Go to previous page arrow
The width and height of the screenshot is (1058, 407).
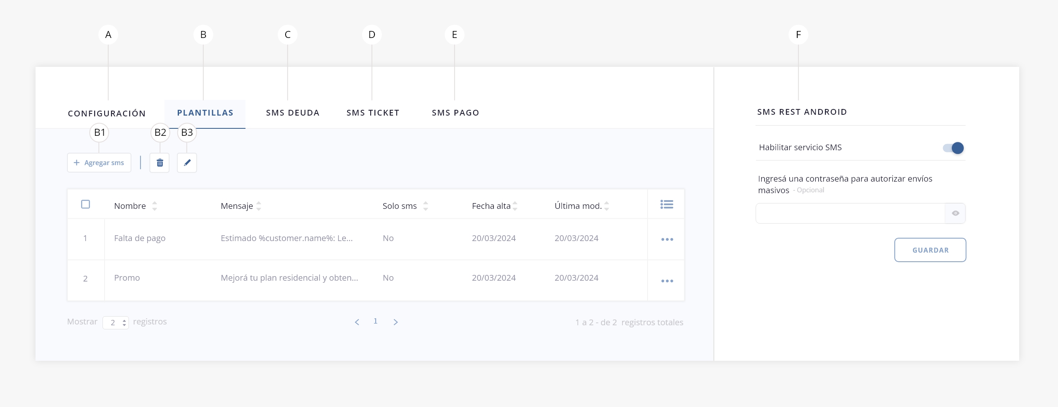[x=357, y=322]
